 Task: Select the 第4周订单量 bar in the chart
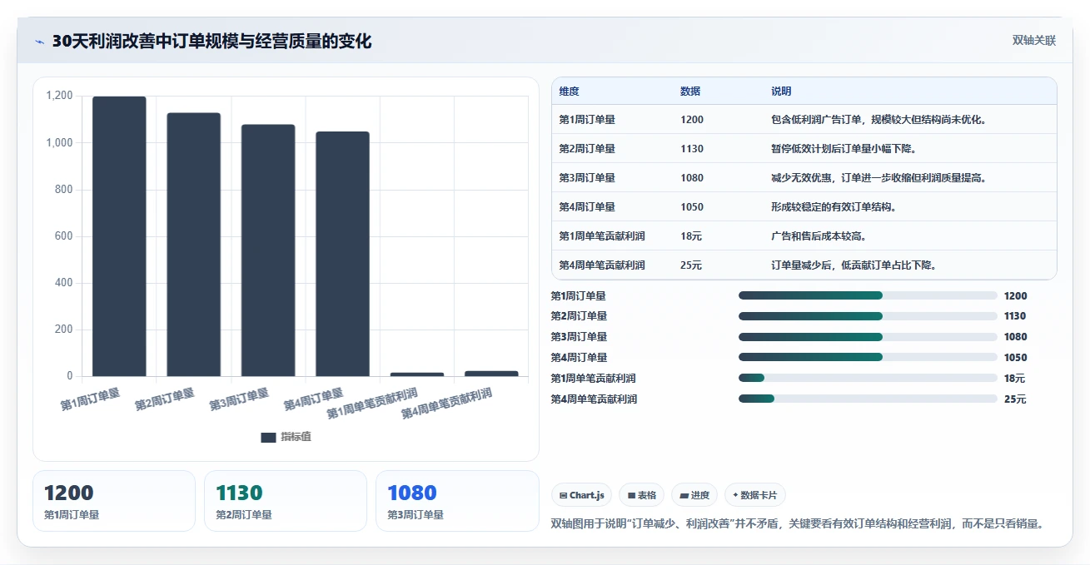coord(342,254)
